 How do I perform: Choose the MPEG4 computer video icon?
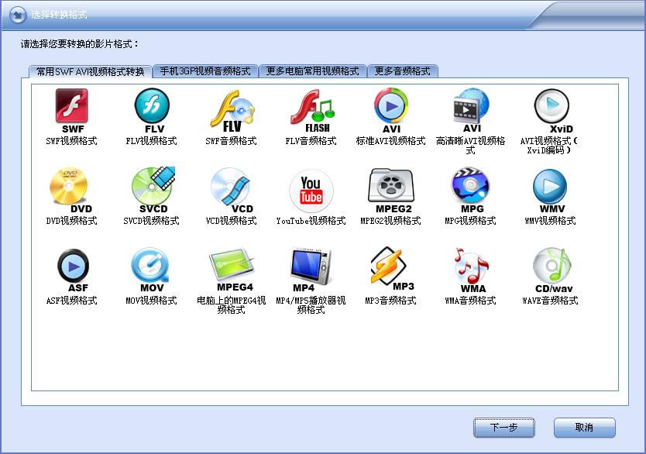[x=232, y=270]
